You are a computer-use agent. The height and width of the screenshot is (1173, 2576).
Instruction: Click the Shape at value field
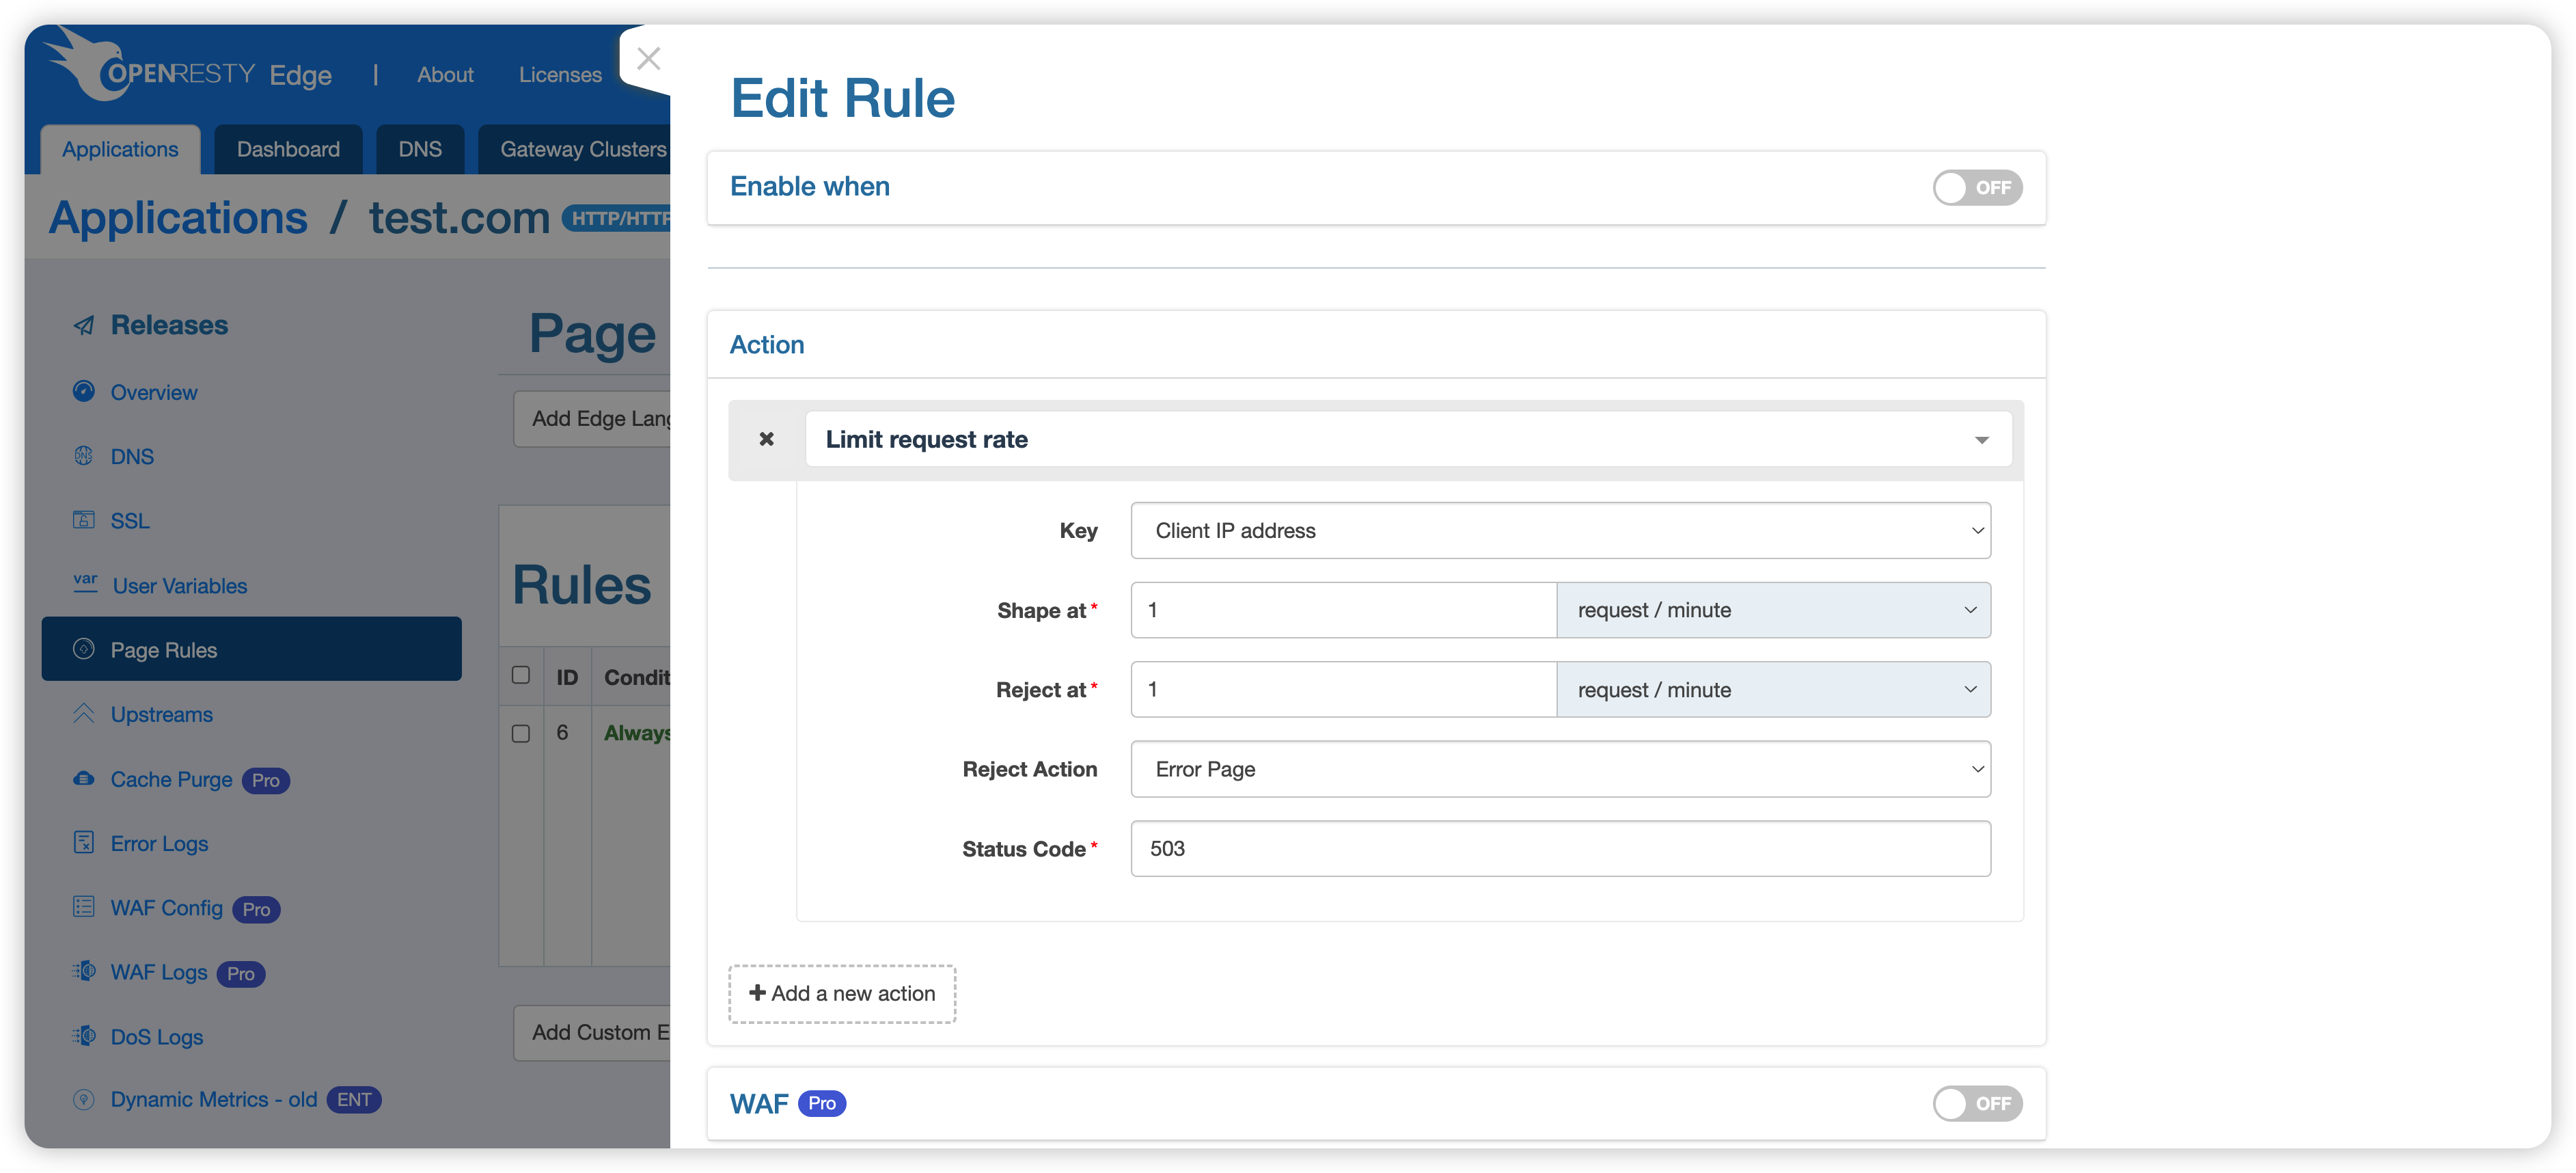click(x=1343, y=610)
